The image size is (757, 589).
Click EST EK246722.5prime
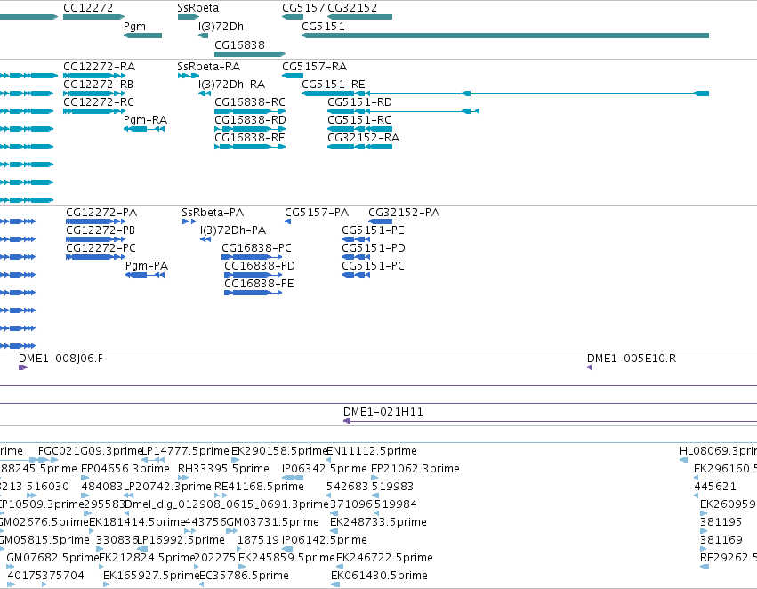[x=340, y=568]
